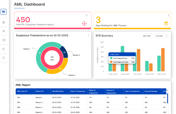The width and height of the screenshot is (176, 114).
Task: Click the target icon on Total STR card
Action: (84, 24)
